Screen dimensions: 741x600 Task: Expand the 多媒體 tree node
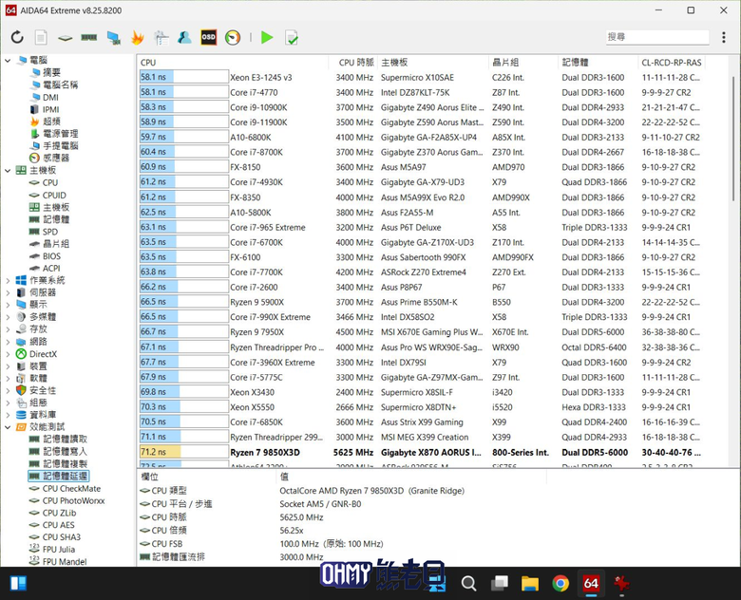[x=8, y=317]
